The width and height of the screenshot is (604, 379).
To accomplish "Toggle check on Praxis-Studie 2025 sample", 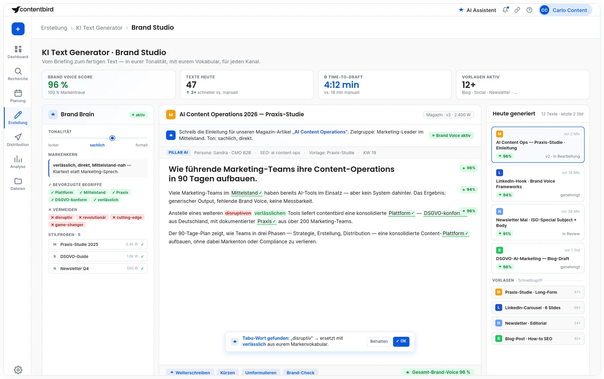I will point(142,244).
